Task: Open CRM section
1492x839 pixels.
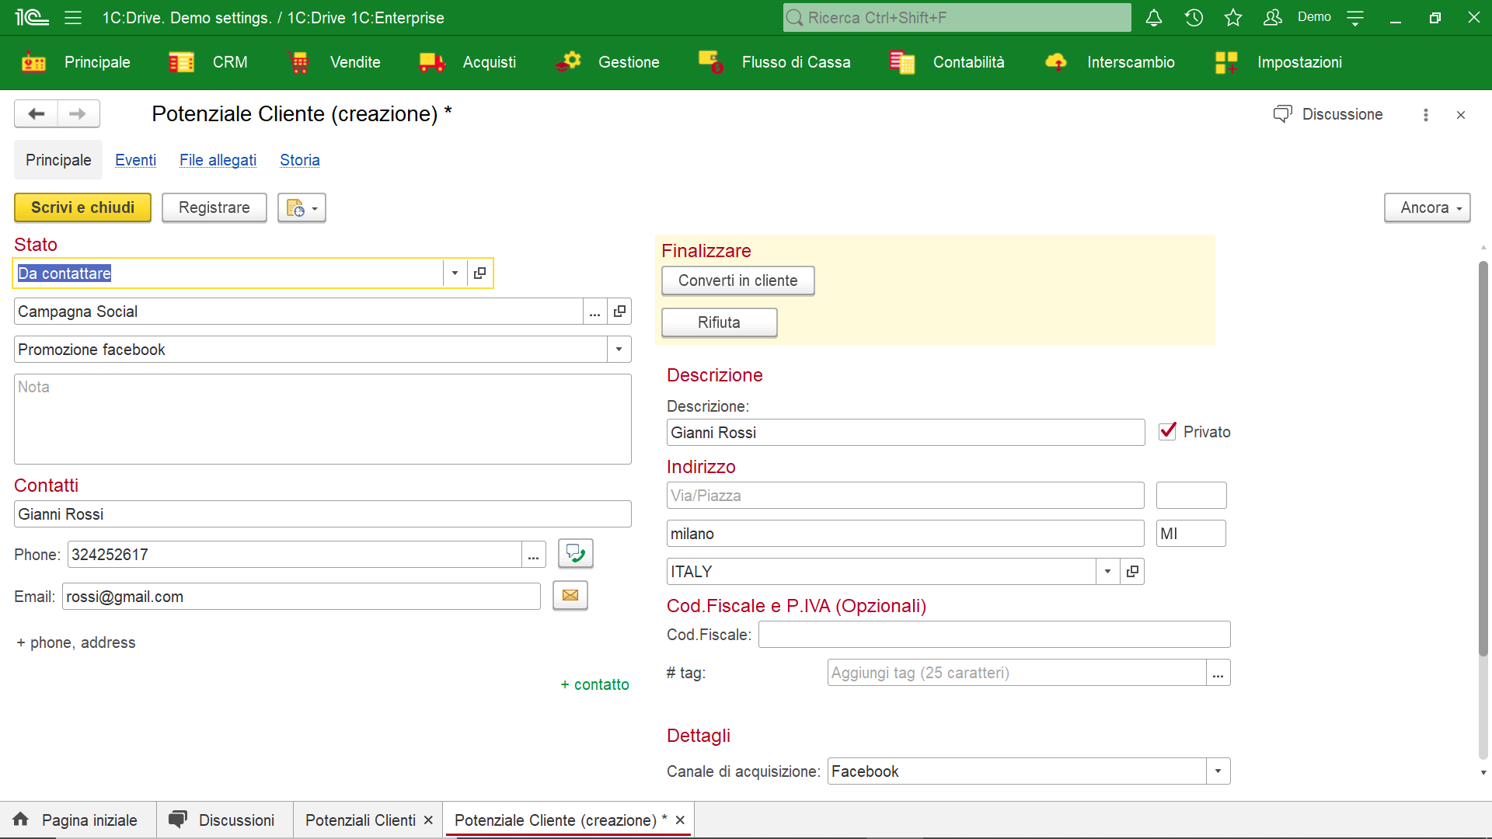Action: (208, 62)
